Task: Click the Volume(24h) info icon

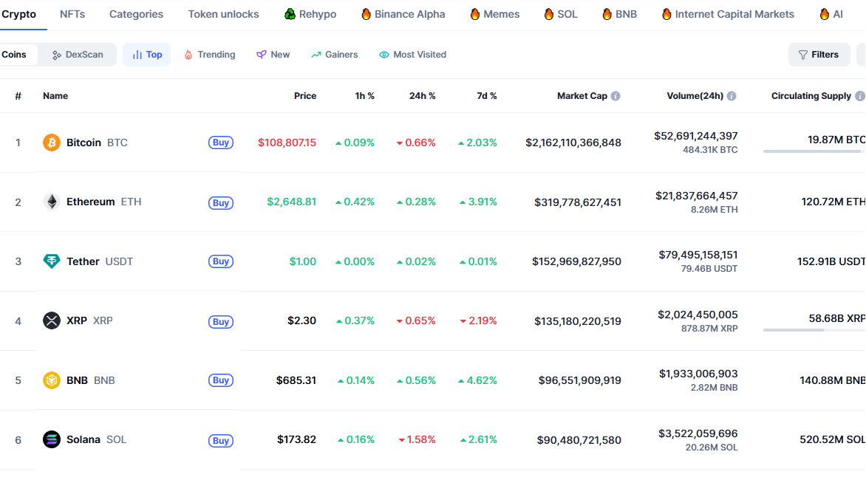Action: pos(732,96)
